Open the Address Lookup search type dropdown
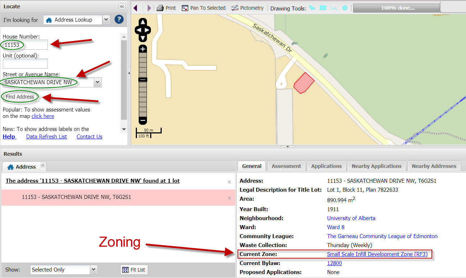Screen dimensions: 466x278 [106, 20]
